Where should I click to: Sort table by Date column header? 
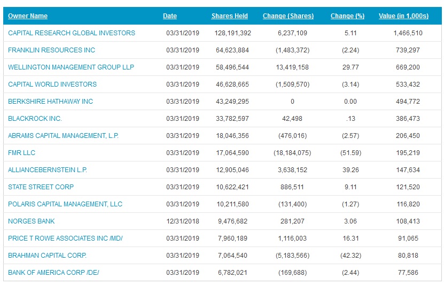(x=170, y=16)
